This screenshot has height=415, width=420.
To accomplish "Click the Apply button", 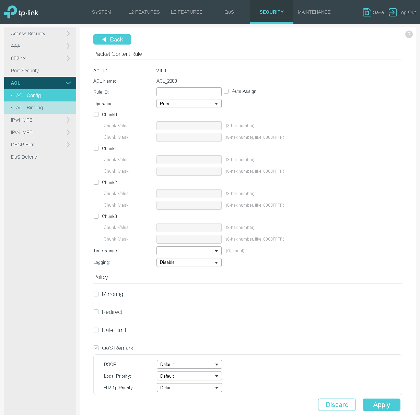I will pyautogui.click(x=382, y=405).
